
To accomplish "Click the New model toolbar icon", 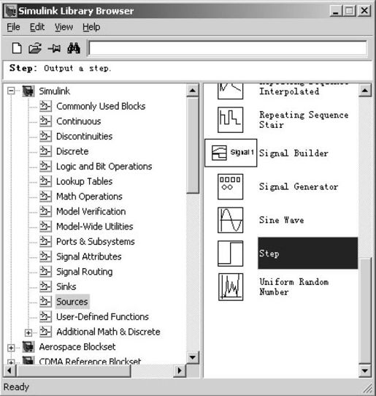I will pos(17,48).
